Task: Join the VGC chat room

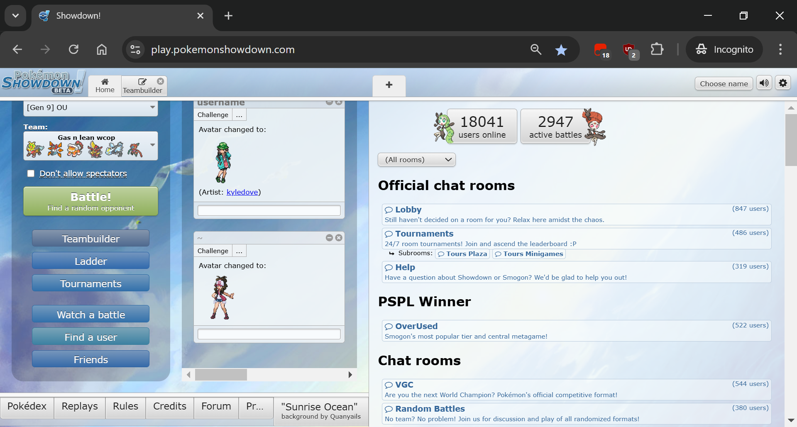Action: click(x=577, y=389)
